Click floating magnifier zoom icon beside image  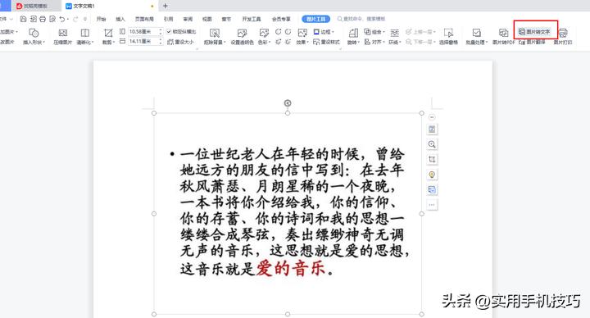pos(432,144)
